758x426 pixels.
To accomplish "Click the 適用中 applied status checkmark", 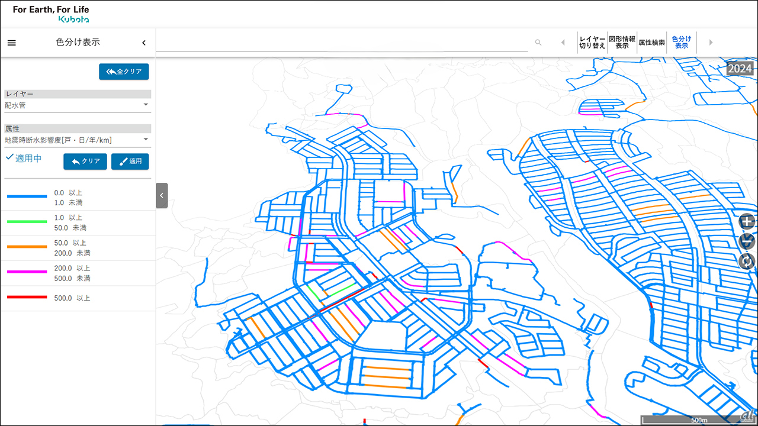I will [9, 157].
